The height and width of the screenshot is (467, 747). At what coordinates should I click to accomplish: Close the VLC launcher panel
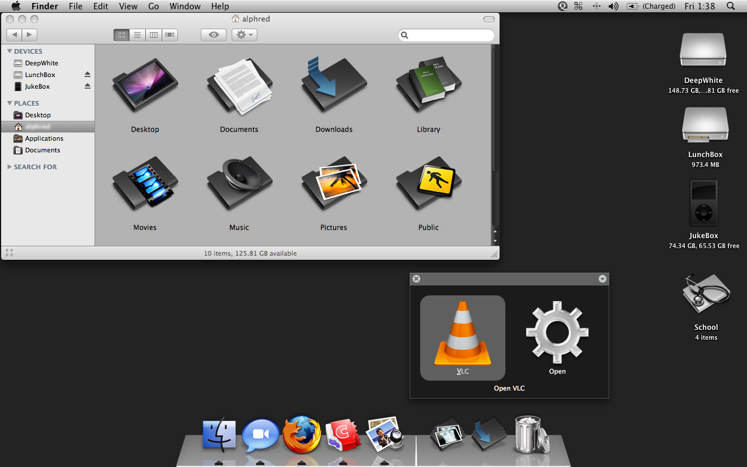click(x=416, y=279)
